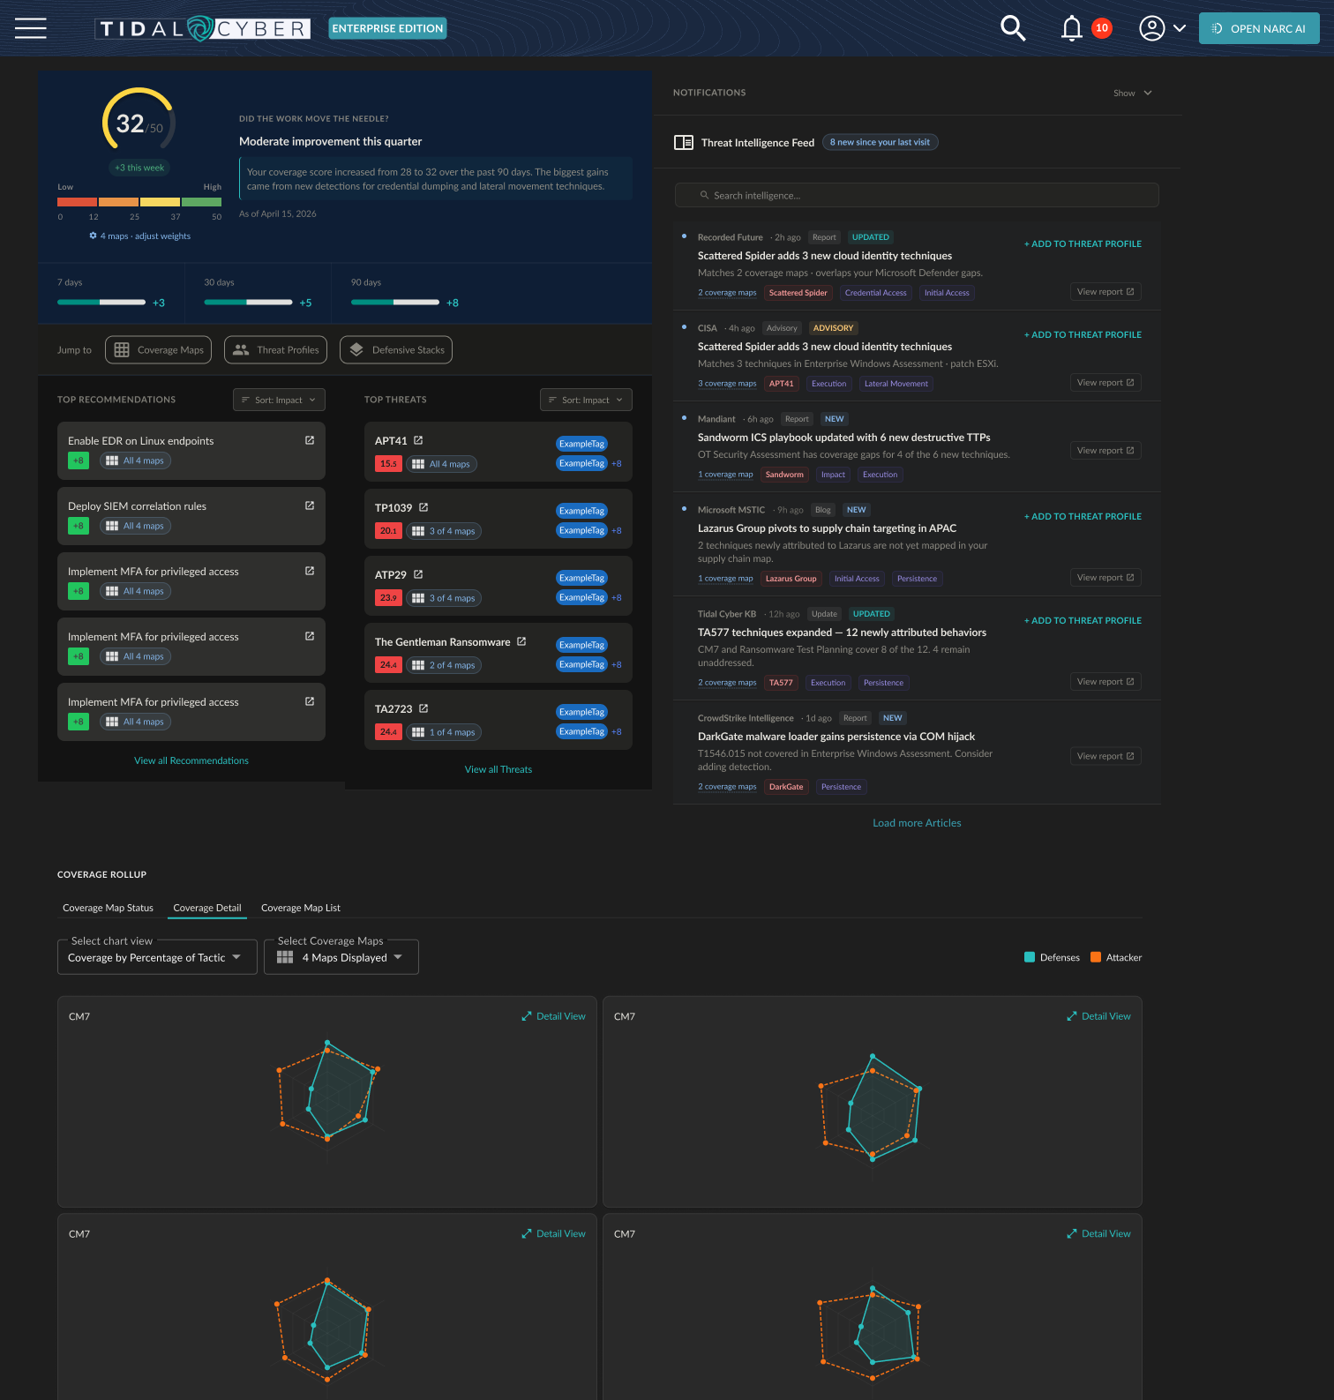The width and height of the screenshot is (1334, 1400).
Task: Expand +8 more tags for APT41
Action: coord(617,463)
